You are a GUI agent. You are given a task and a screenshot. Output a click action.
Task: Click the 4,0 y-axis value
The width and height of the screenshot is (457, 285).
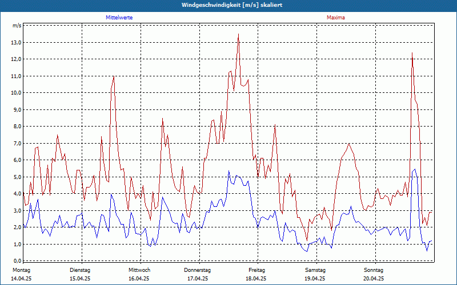tap(17, 194)
